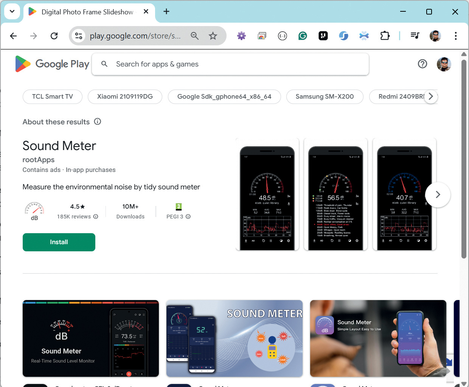Bookmark this page with the star

(x=213, y=36)
